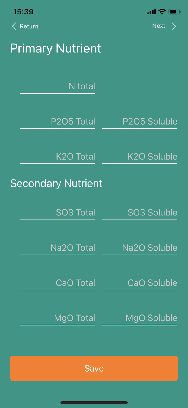This screenshot has height=408, width=188.
Task: Focus the SO3 Soluble field
Action: (x=140, y=213)
